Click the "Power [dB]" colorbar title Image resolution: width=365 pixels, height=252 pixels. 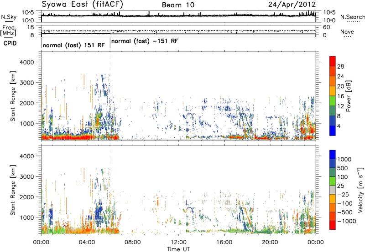point(348,96)
